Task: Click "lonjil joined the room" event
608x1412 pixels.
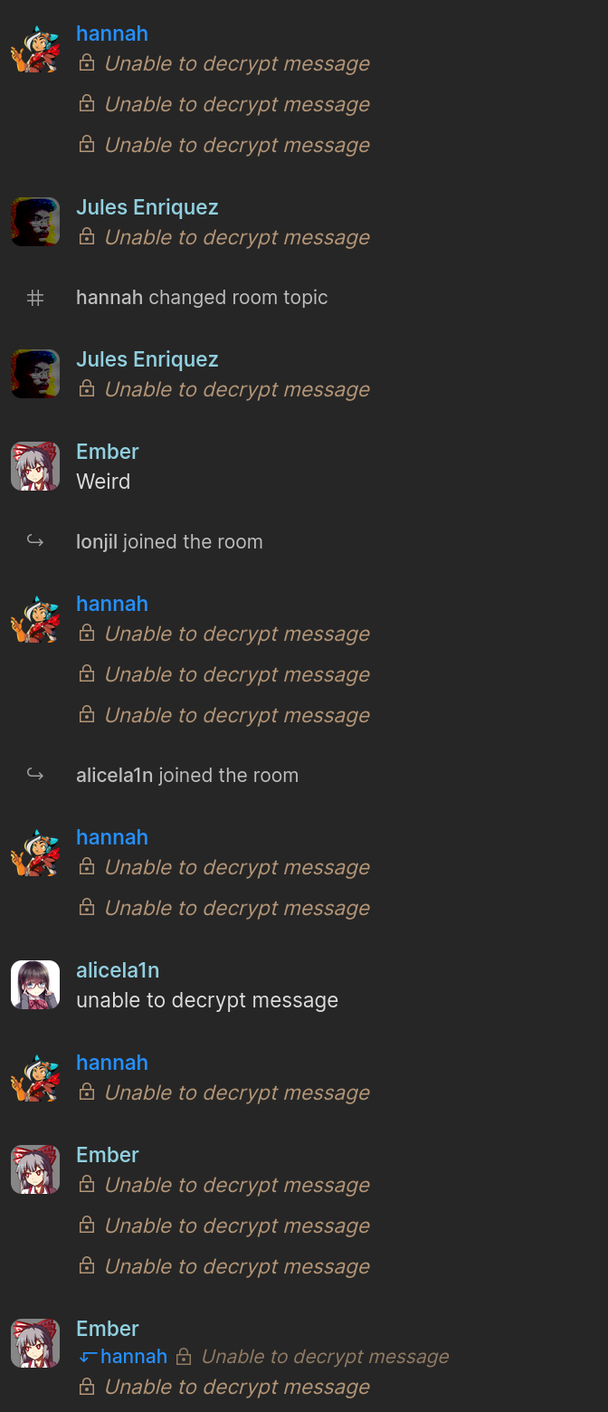Action: (x=169, y=542)
